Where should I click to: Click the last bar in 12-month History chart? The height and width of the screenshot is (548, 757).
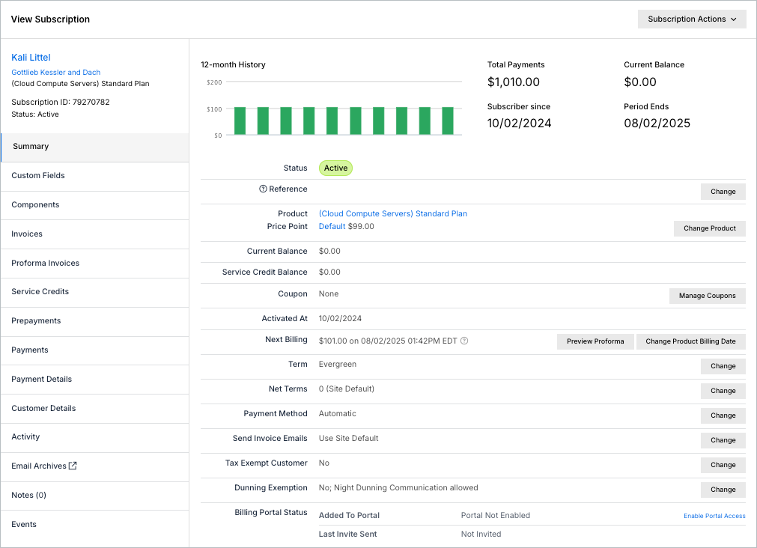(x=448, y=121)
